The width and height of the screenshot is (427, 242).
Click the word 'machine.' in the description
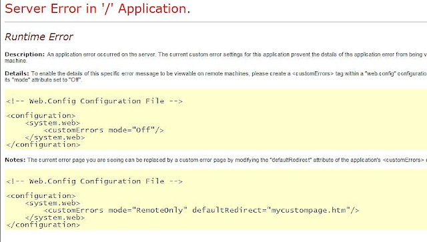click(16, 61)
